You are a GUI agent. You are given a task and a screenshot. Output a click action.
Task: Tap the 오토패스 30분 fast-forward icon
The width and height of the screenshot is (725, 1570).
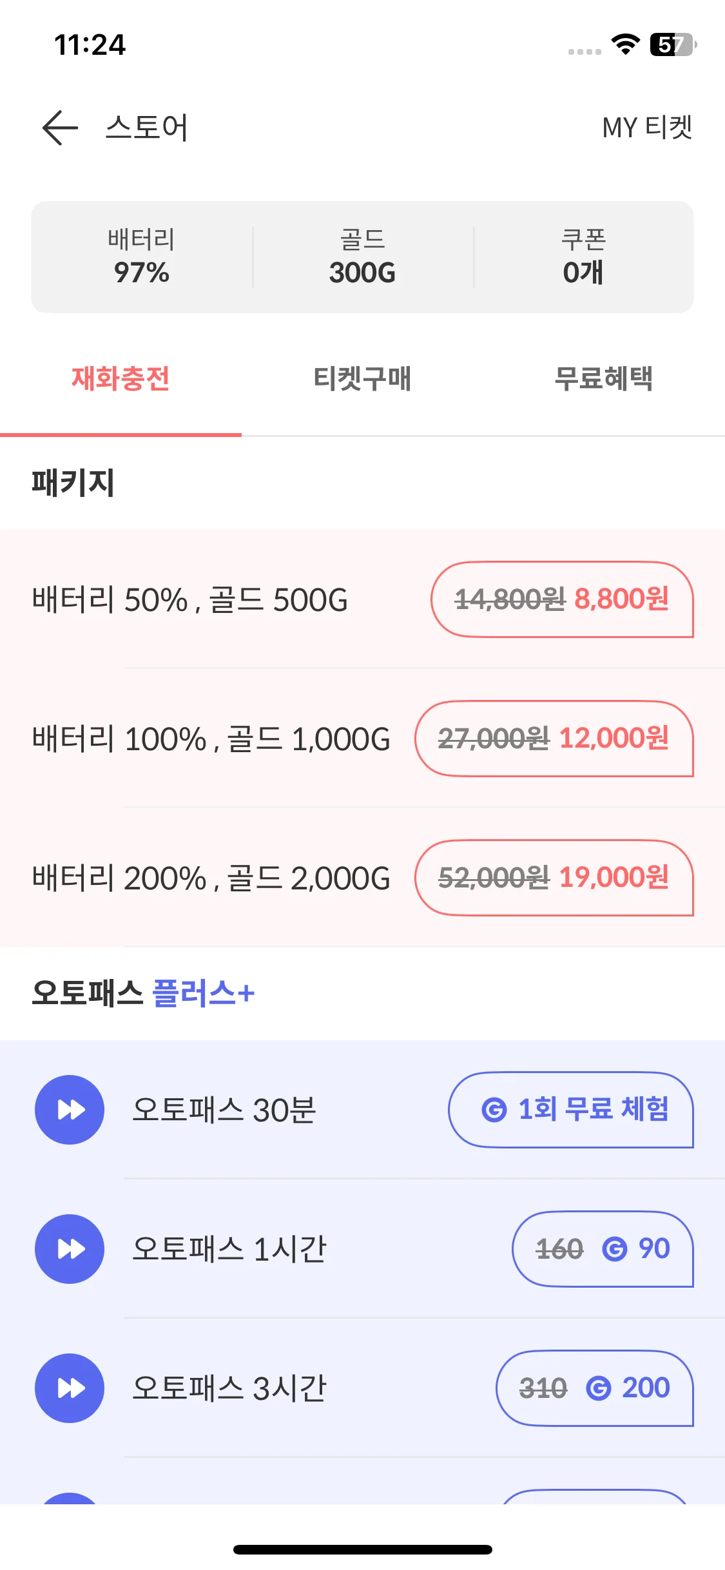click(x=70, y=1110)
